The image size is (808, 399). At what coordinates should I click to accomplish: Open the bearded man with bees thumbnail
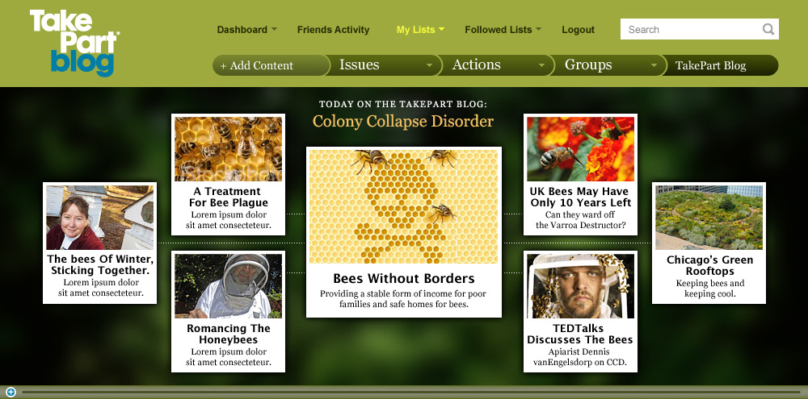point(580,286)
